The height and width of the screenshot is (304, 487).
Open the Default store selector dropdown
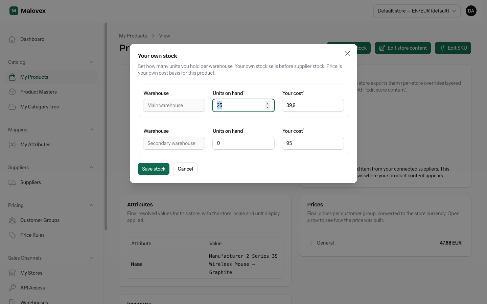point(417,11)
